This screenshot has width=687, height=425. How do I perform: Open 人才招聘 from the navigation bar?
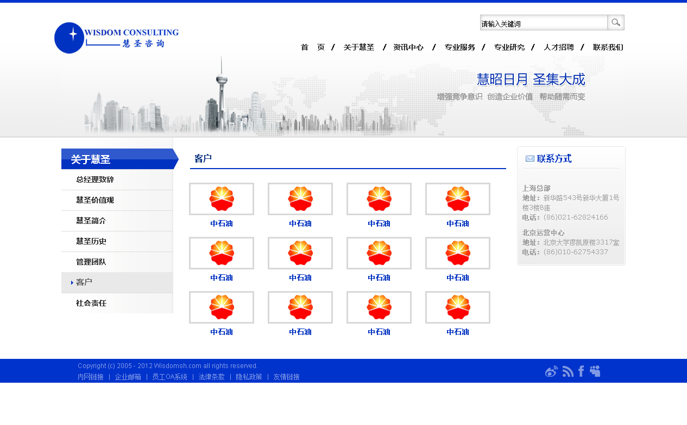click(559, 48)
